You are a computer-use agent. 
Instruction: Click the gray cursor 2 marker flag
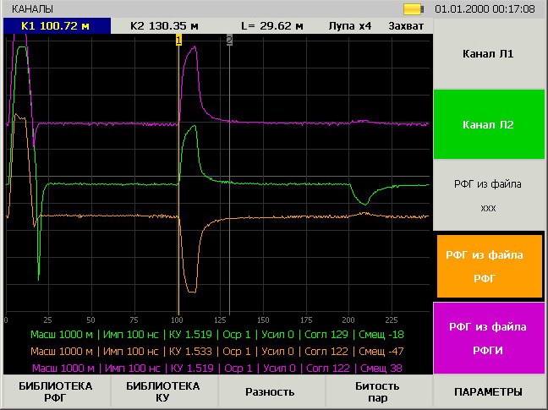(x=229, y=41)
